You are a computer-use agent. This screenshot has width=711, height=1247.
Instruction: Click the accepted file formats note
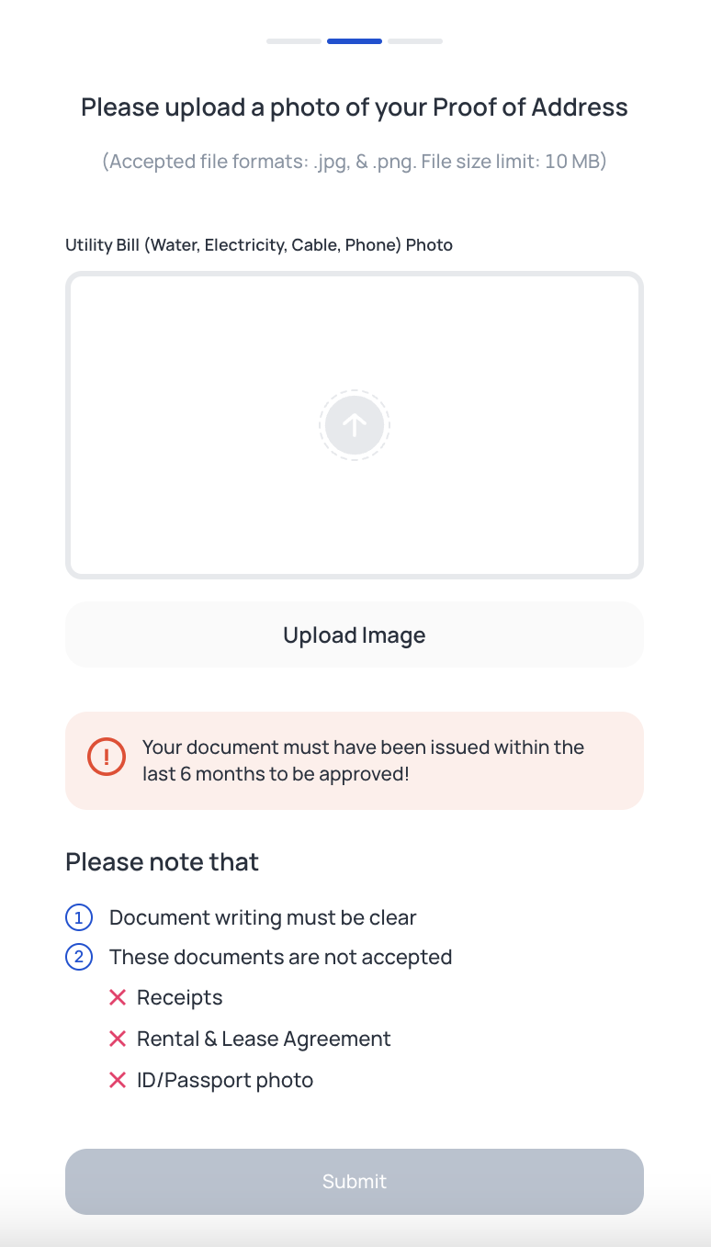355,162
